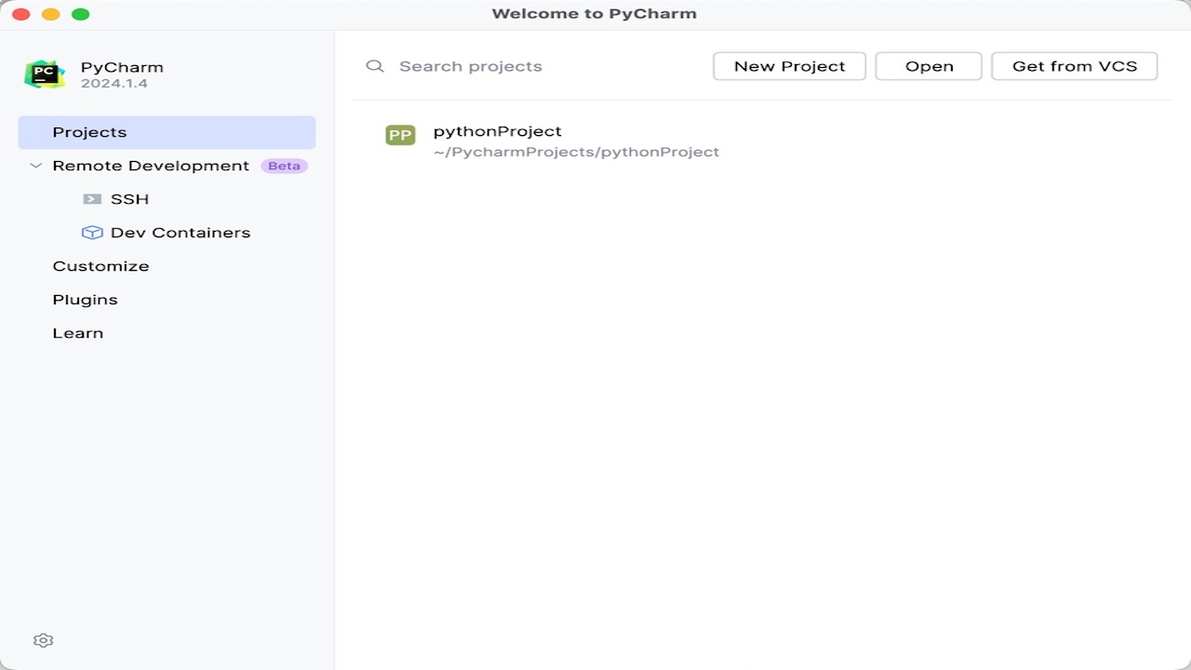
Task: Click the Get from VCS button
Action: pos(1074,65)
